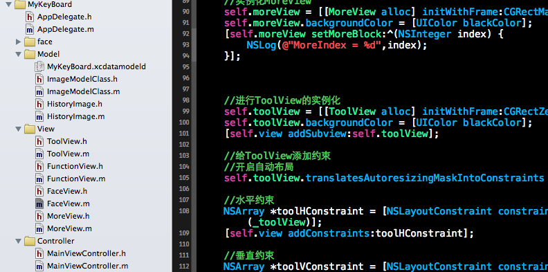Viewport: 548px width, 272px height.
Task: Click the MainViewController.m file icon
Action: (x=39, y=266)
